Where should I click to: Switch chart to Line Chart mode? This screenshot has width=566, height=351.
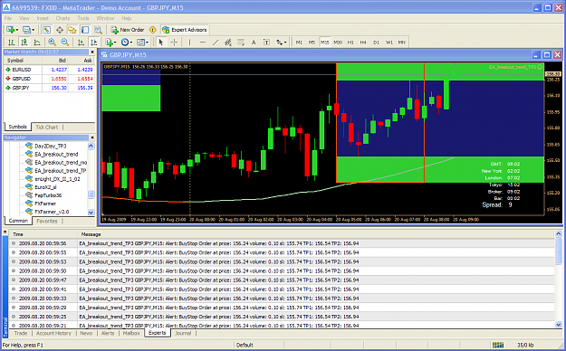[37, 43]
